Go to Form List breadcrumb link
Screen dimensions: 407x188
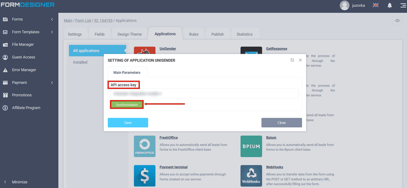click(x=84, y=20)
